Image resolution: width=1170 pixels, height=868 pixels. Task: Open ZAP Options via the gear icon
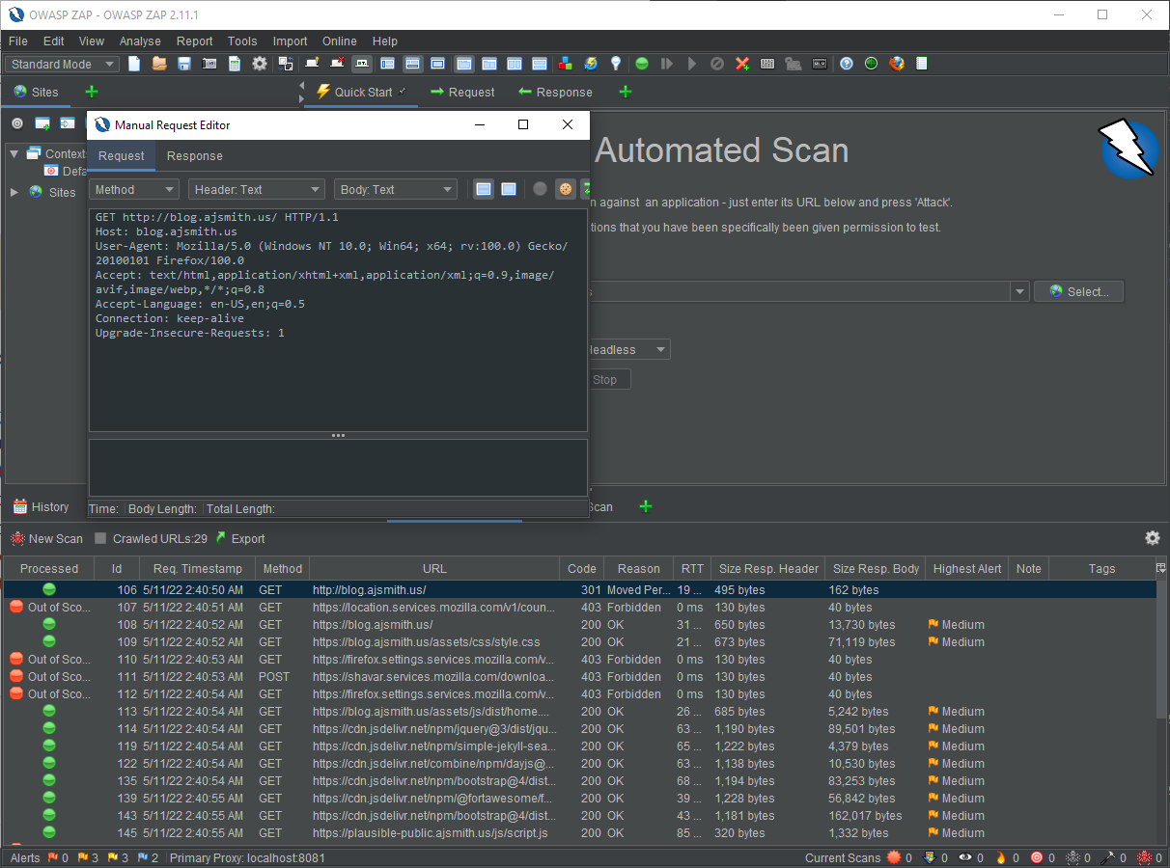(259, 63)
